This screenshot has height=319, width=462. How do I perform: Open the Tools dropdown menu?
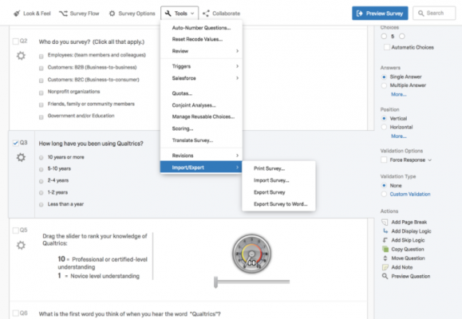(180, 14)
